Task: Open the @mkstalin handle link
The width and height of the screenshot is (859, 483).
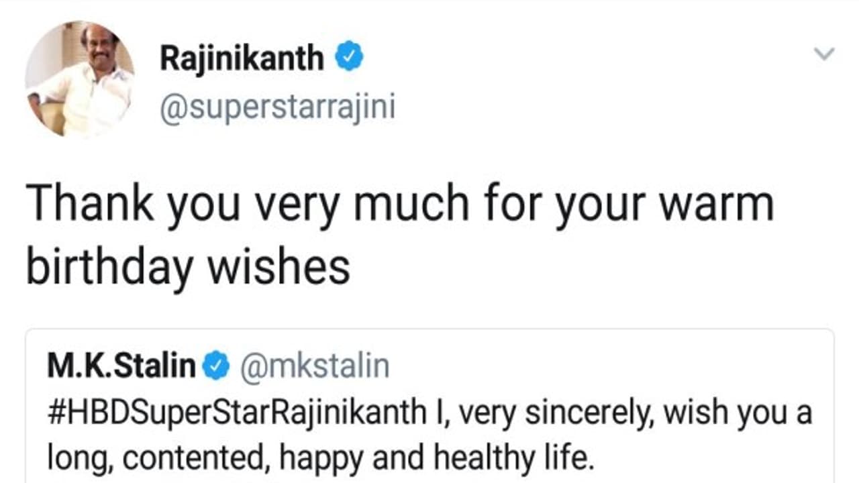Action: [314, 366]
